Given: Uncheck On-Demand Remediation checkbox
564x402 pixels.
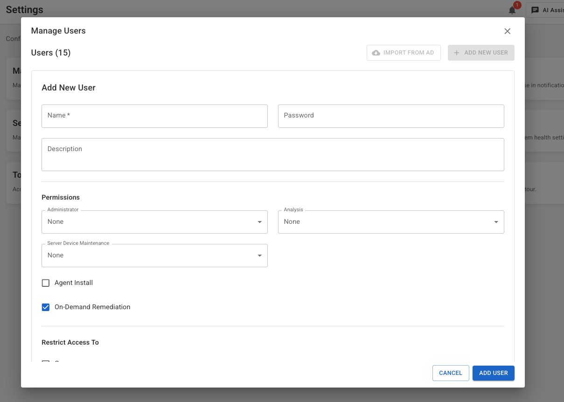Looking at the screenshot, I should pyautogui.click(x=46, y=307).
